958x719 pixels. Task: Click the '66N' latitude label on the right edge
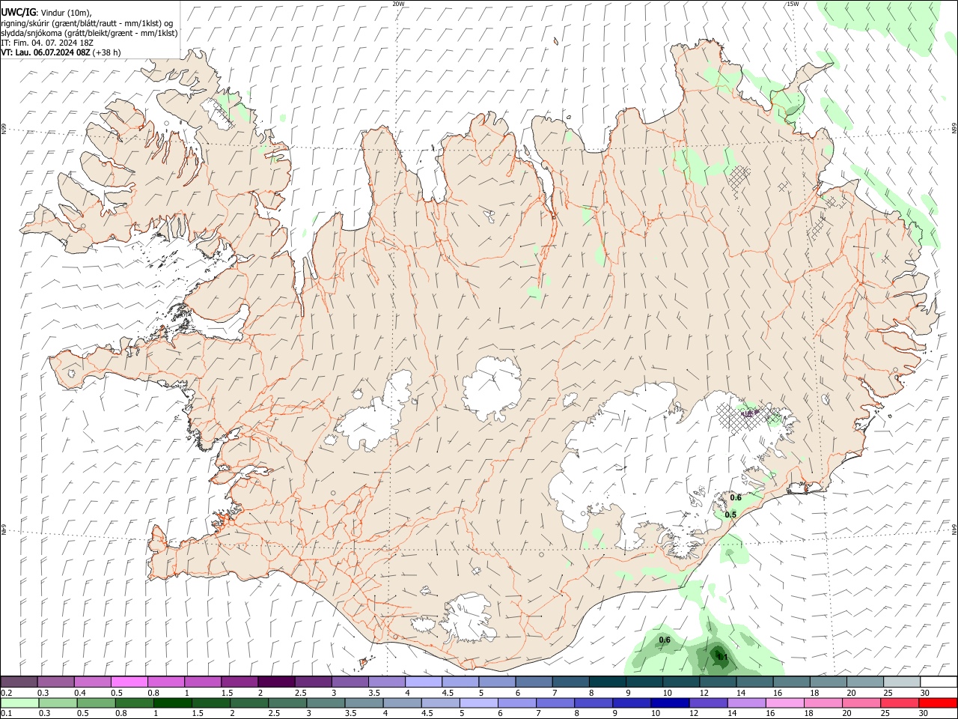pyautogui.click(x=954, y=128)
